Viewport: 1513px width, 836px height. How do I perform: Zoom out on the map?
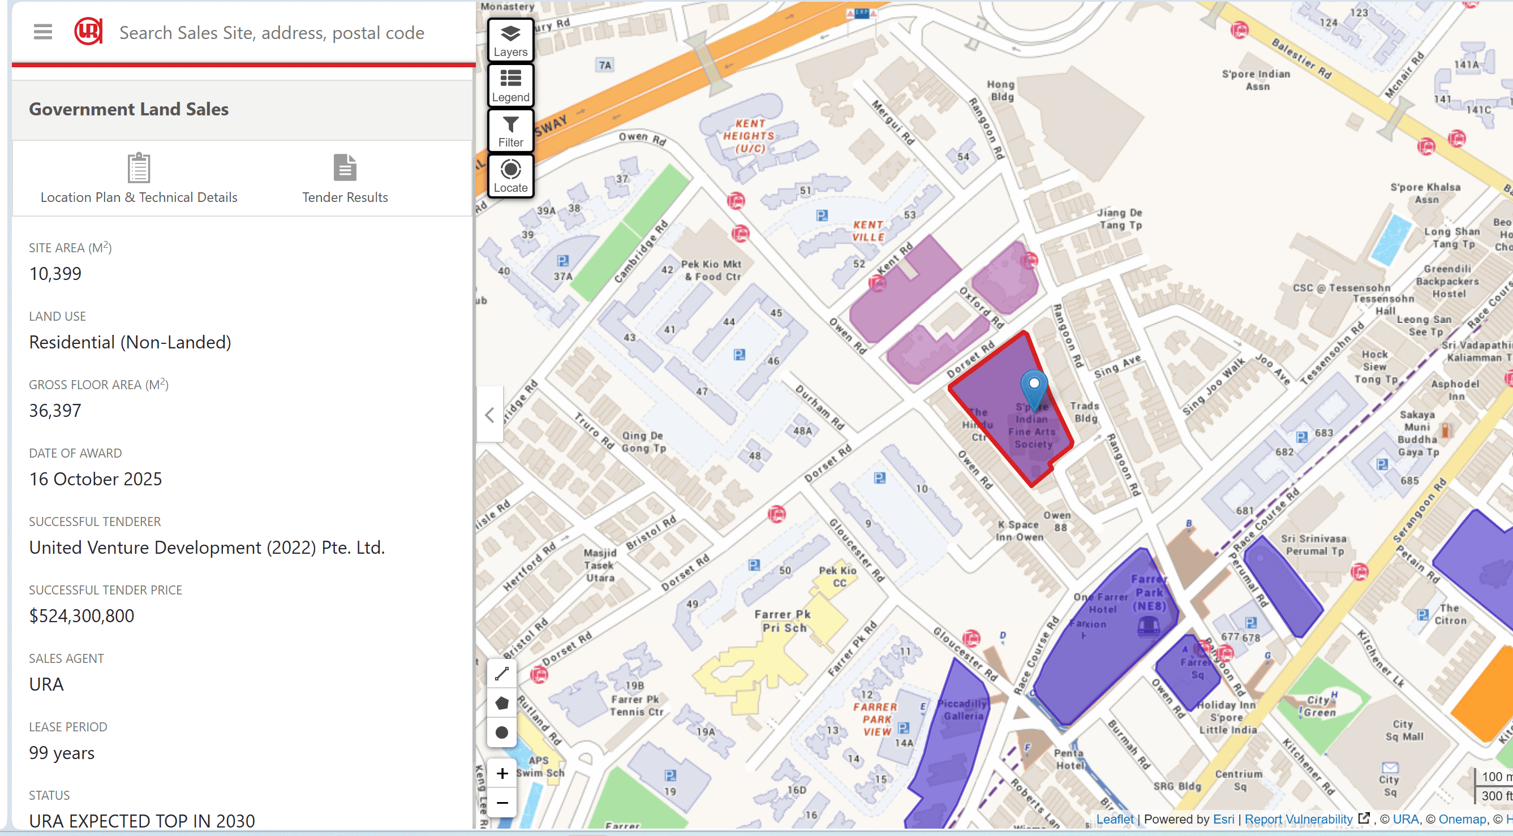point(501,803)
